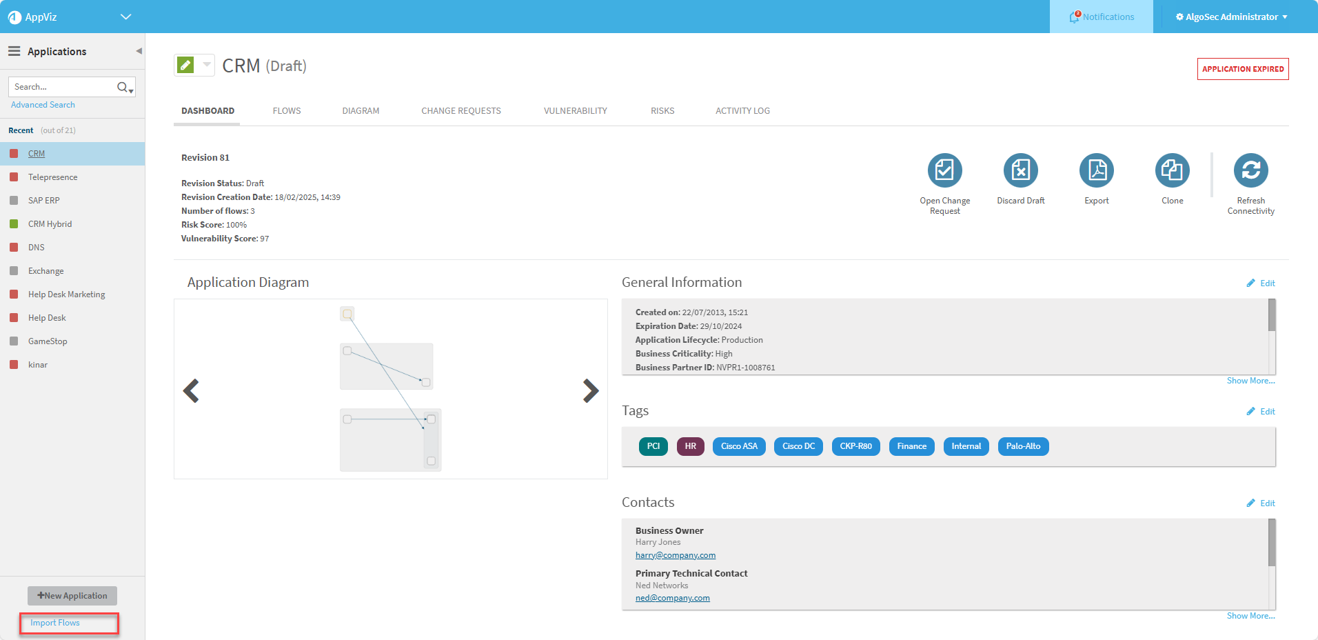Click the New Application button
This screenshot has width=1318, height=640.
[x=72, y=596]
